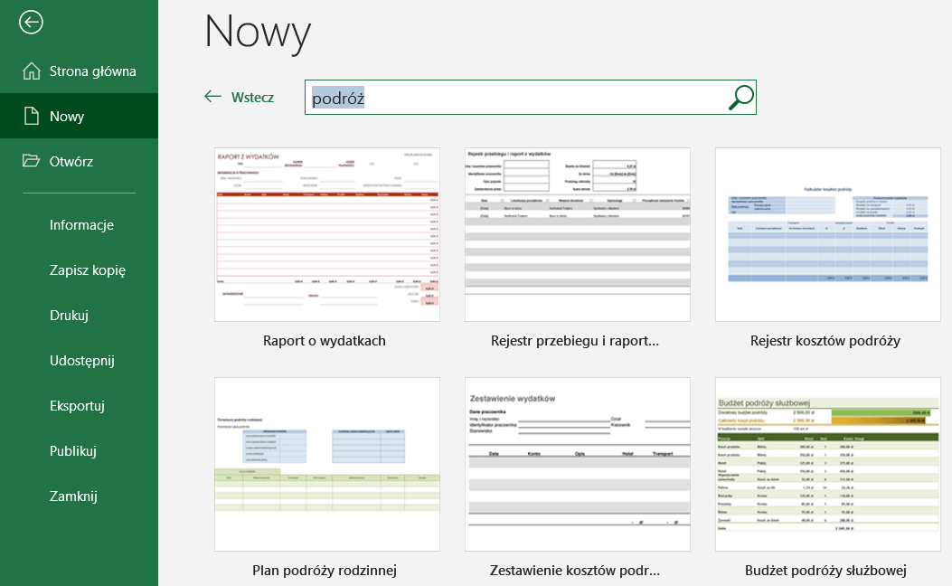Screen dimensions: 952x586
Task: Click the Nowy blank document icon
Action: (x=32, y=117)
